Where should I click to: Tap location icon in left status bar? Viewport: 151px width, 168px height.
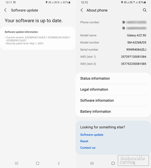[x=47, y=2]
